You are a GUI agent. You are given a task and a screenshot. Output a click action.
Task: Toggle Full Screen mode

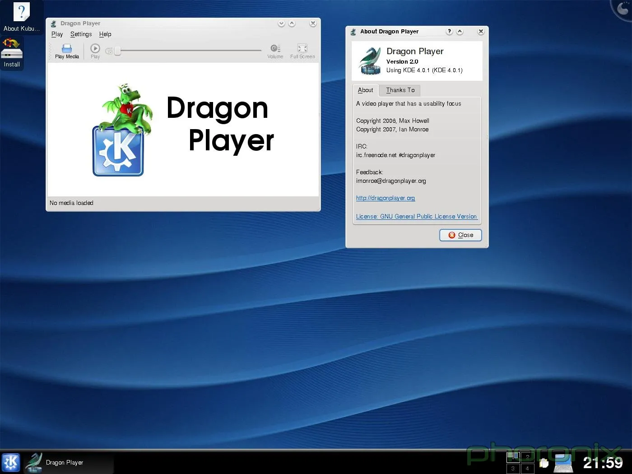pyautogui.click(x=302, y=51)
